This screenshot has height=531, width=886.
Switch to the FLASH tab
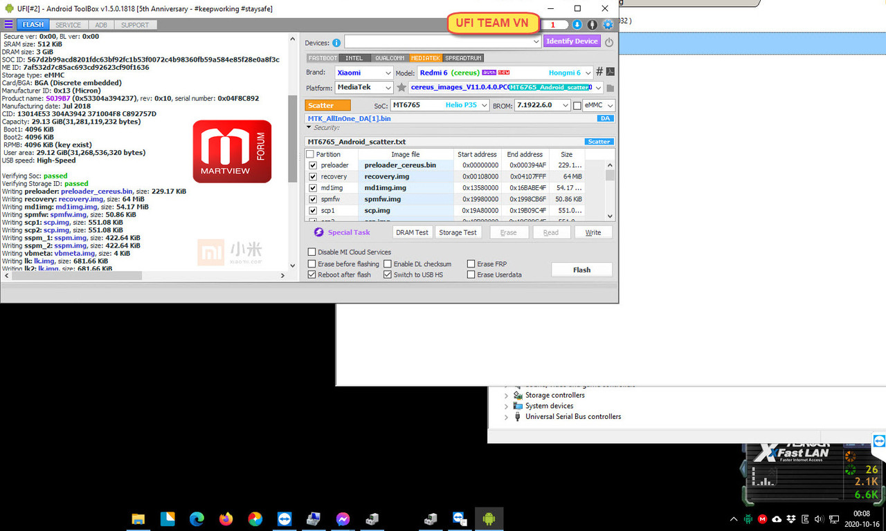33,25
